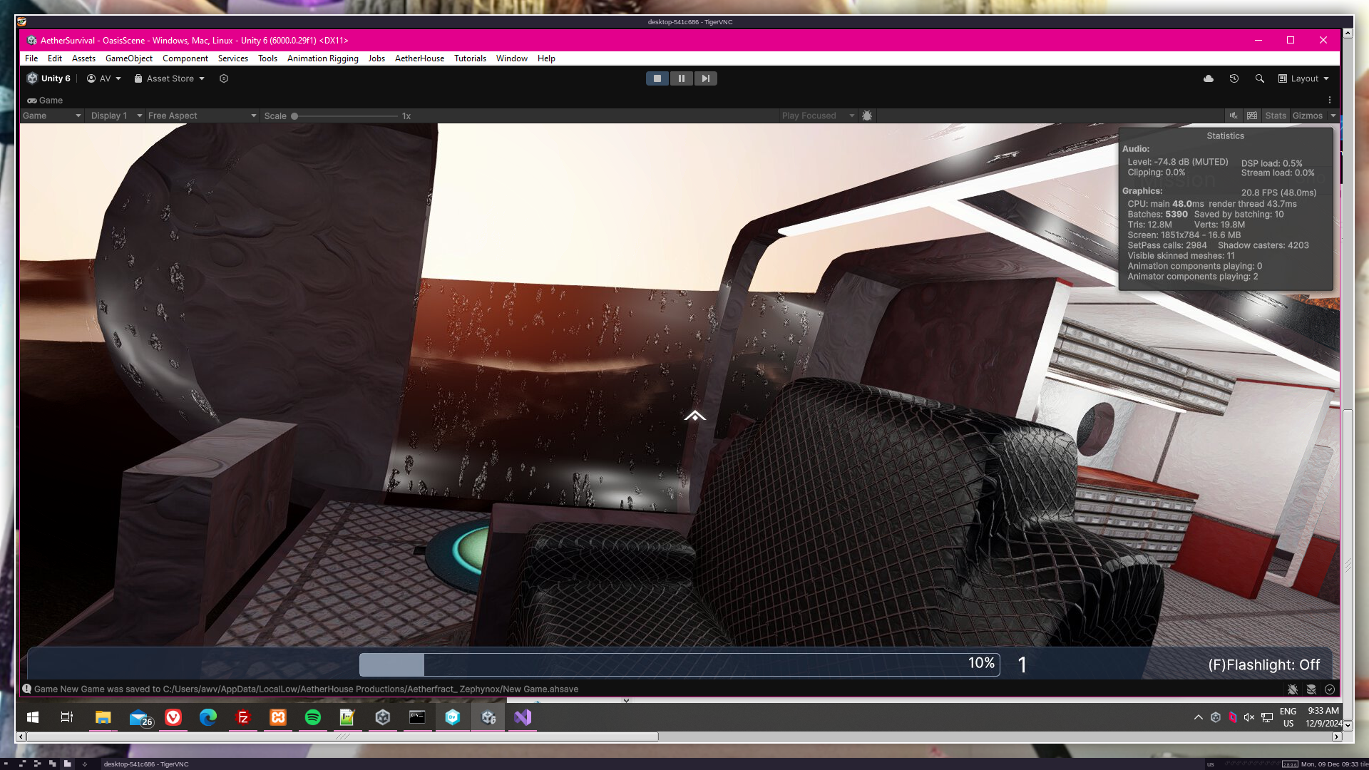Viewport: 1369px width, 770px height.
Task: Toggle Mute Audio in Game view
Action: [x=1233, y=115]
